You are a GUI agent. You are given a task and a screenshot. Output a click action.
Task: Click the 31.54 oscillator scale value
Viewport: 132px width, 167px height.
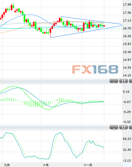127,150
